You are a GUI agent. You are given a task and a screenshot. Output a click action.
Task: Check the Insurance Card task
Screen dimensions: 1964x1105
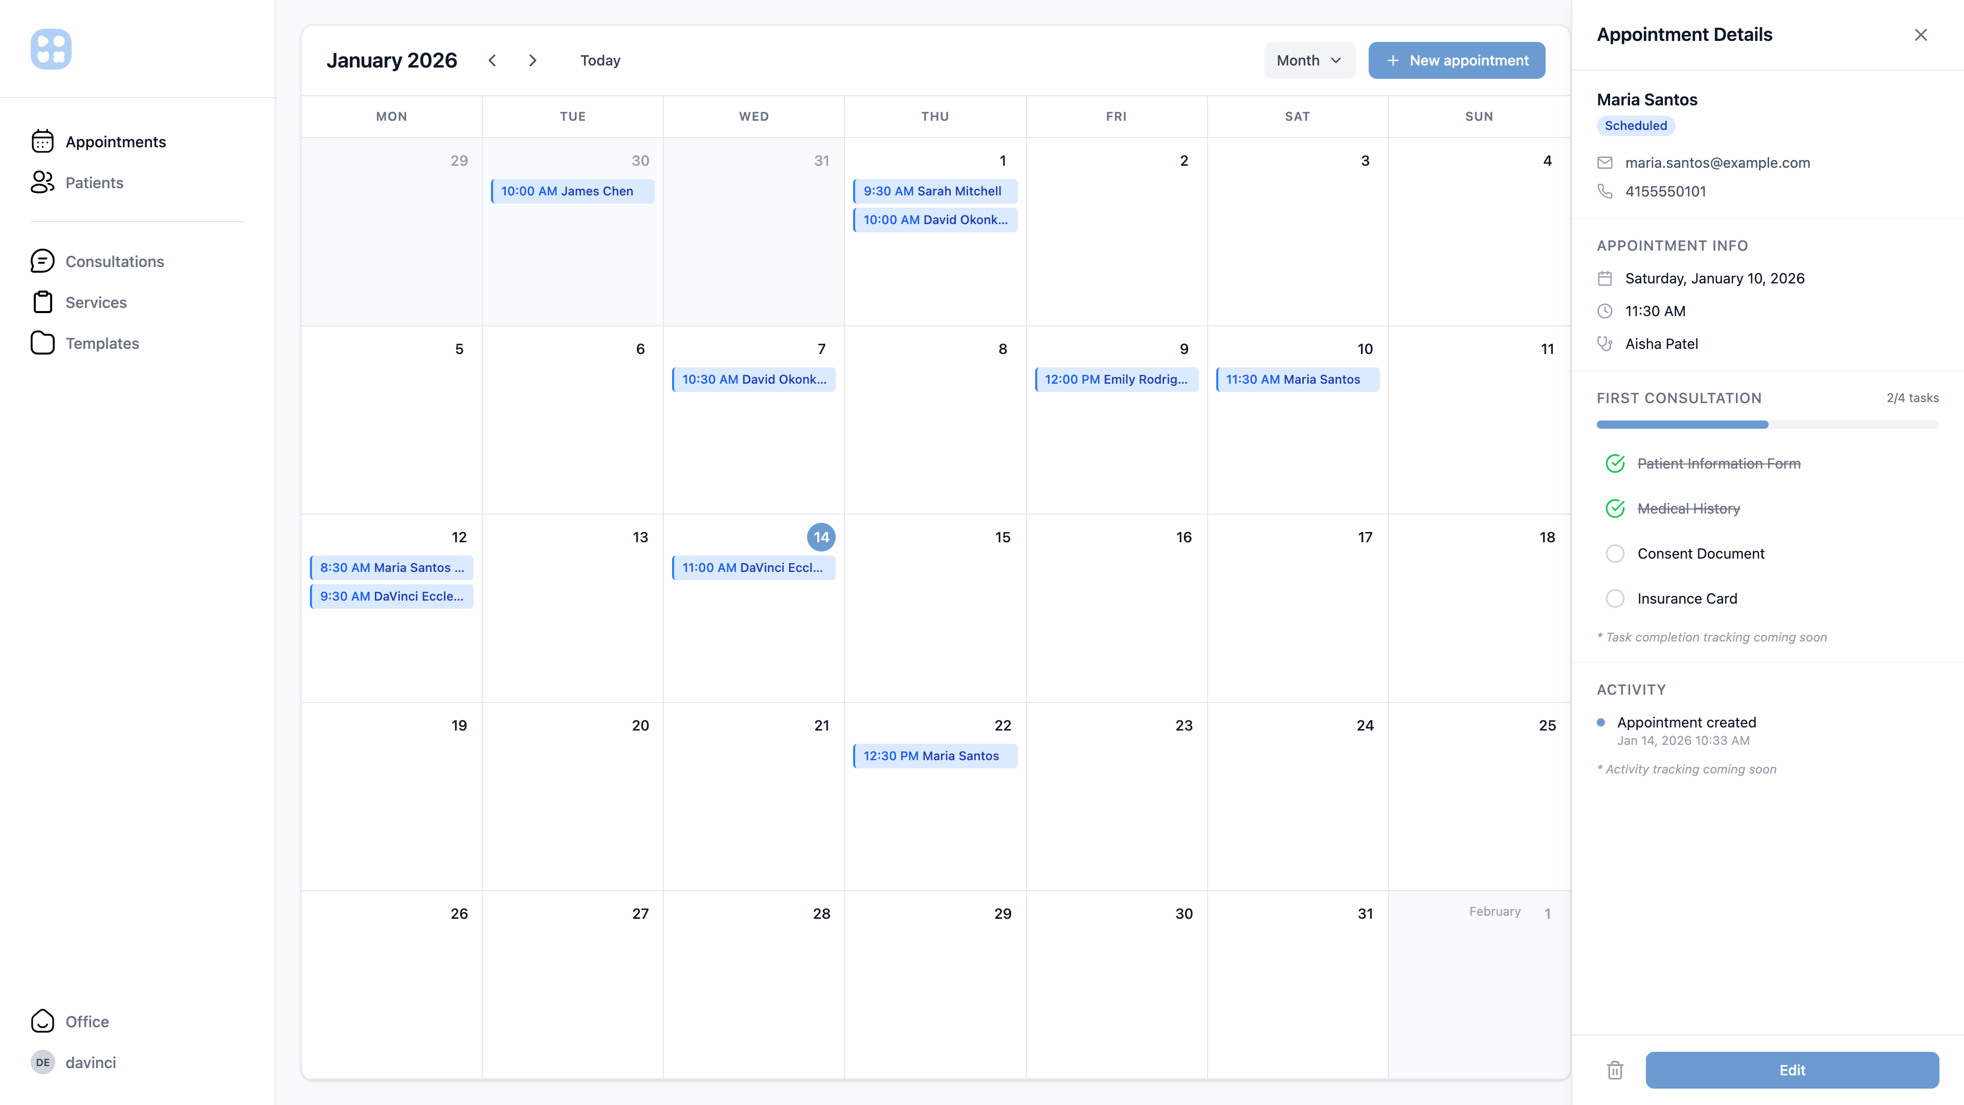(x=1614, y=599)
